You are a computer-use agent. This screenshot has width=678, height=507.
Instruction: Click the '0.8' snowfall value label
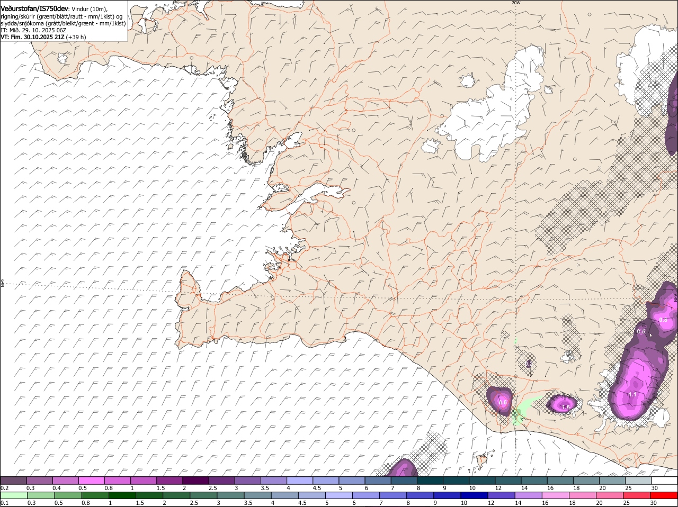point(663,320)
